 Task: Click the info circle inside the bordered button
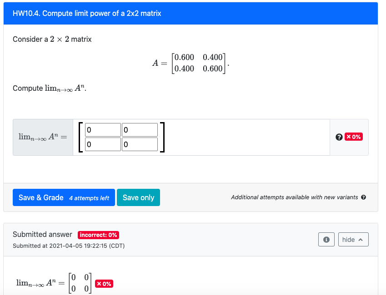click(x=326, y=239)
